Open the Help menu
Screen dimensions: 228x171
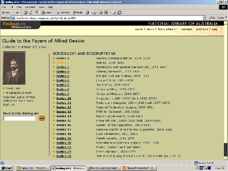point(50,7)
